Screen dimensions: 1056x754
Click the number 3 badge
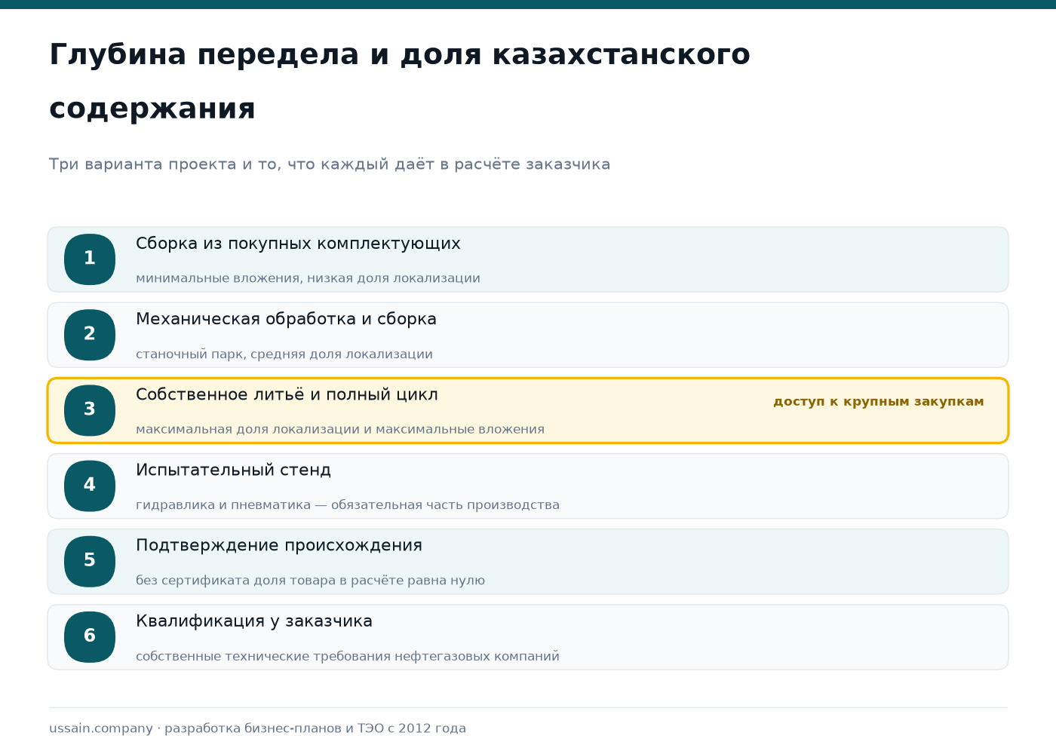(90, 410)
